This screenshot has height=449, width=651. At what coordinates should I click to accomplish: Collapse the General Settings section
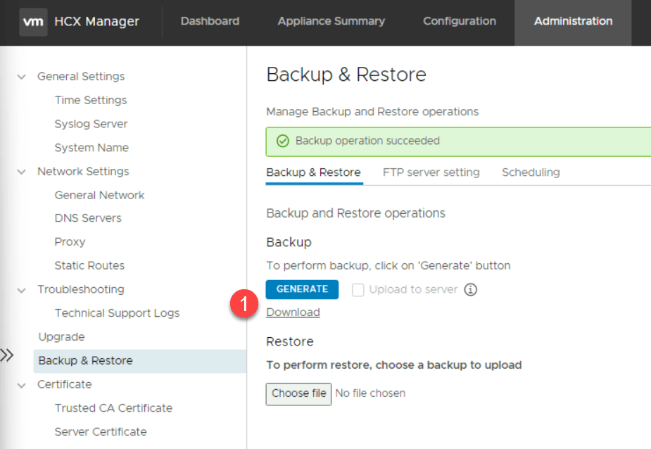tap(22, 77)
